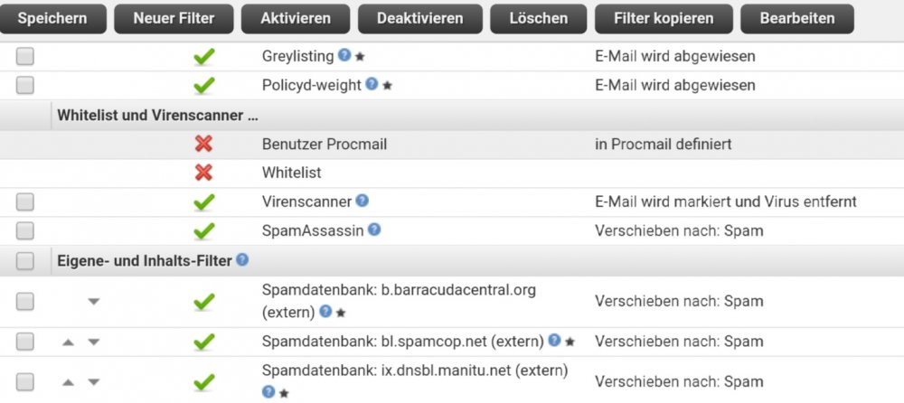This screenshot has width=904, height=403.
Task: Open Filter kopieren action
Action: 664,18
